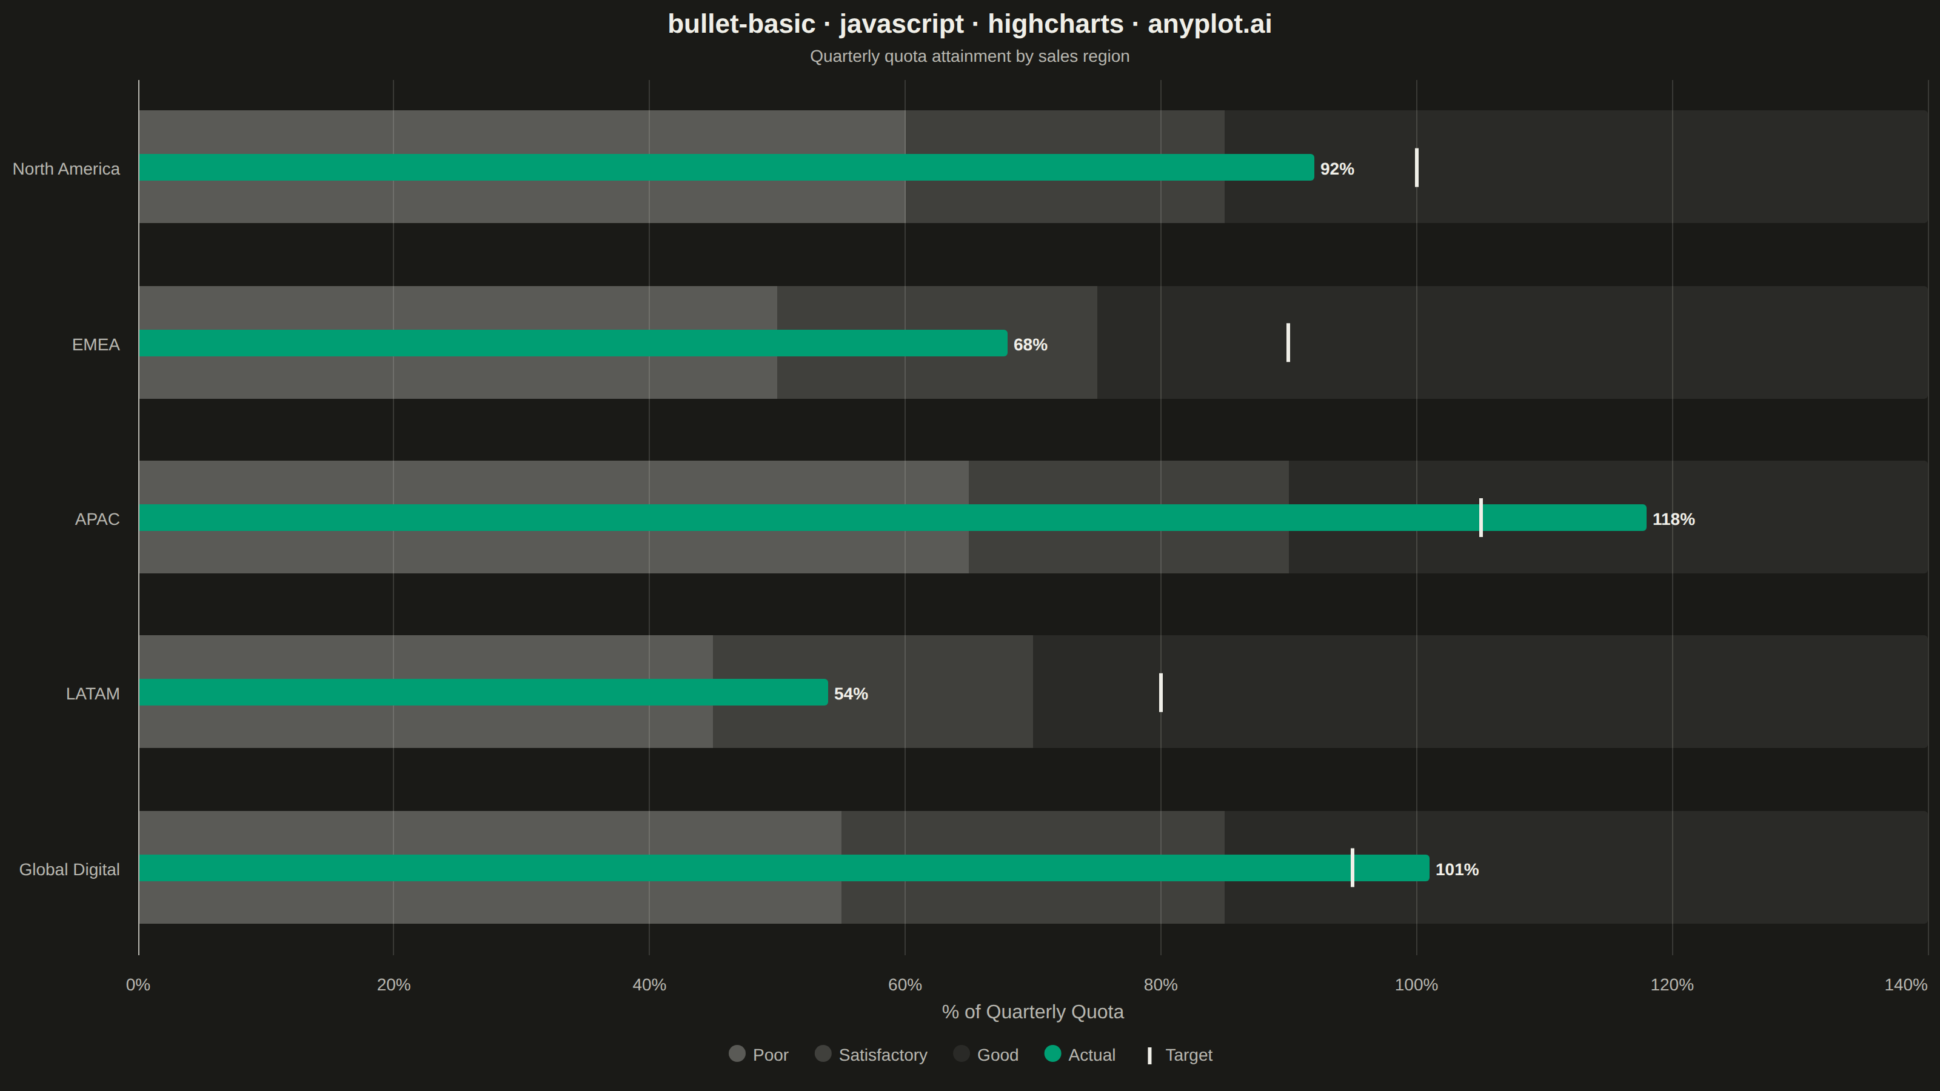Select the Global Digital green actual bar
Screen dimensions: 1940x1091
tap(784, 868)
